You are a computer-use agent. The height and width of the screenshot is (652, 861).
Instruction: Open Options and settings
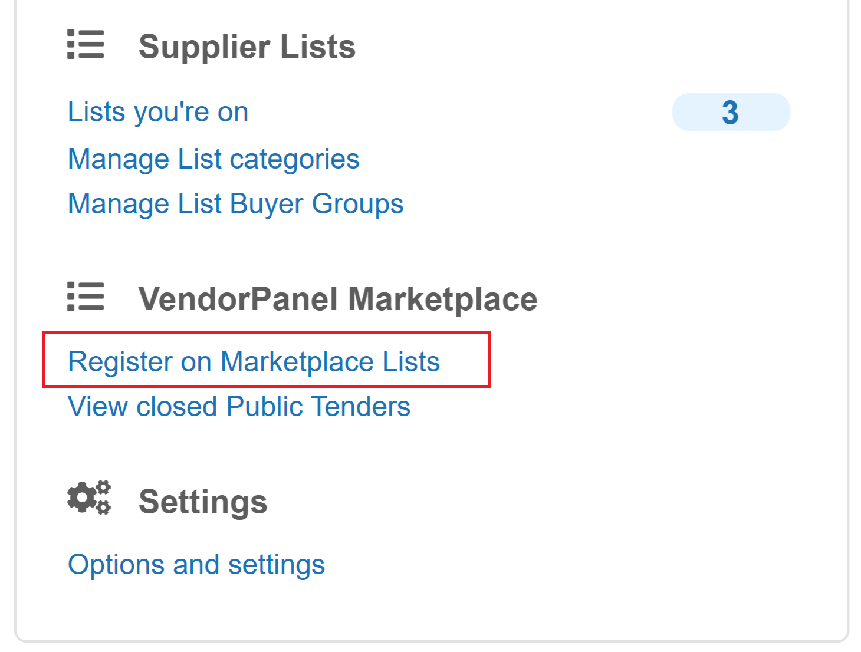tap(196, 565)
